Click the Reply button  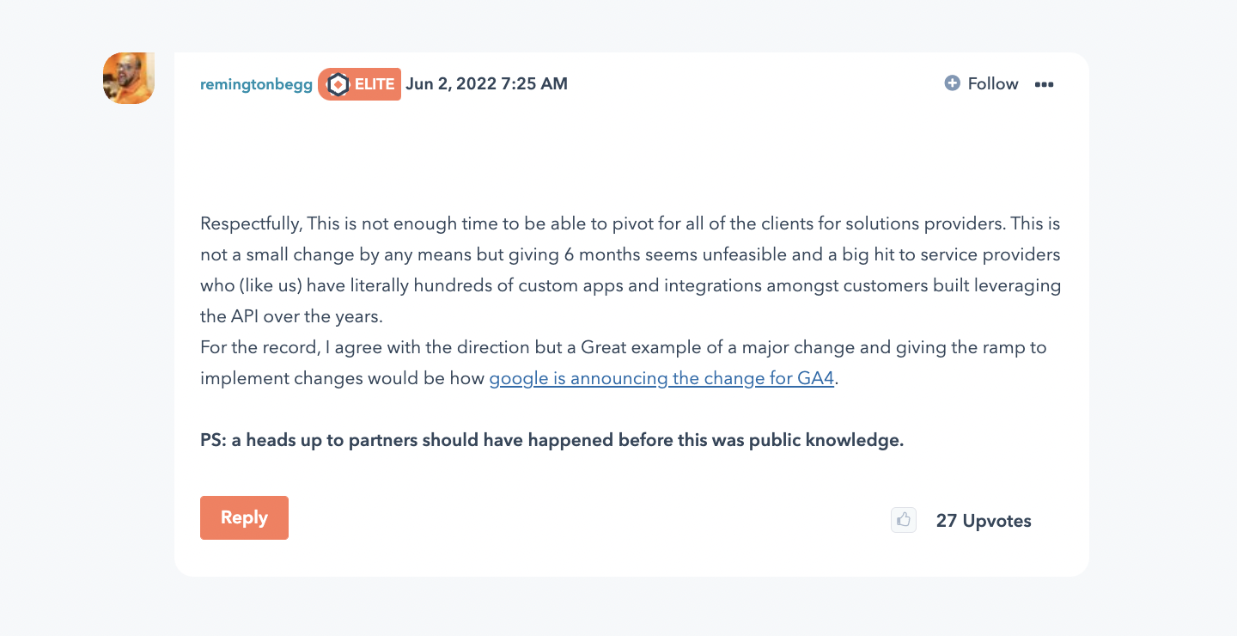(244, 517)
